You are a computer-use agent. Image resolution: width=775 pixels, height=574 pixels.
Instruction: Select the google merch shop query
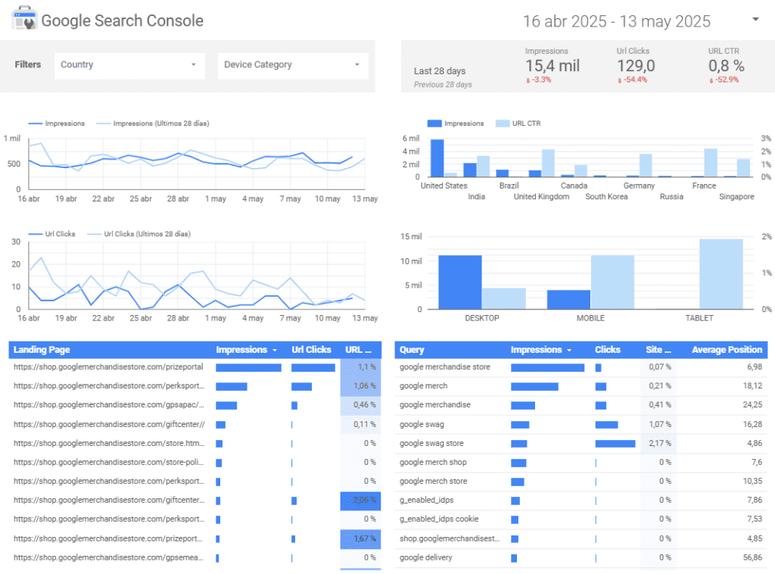433,462
